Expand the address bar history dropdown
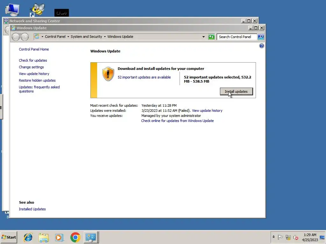The width and height of the screenshot is (326, 244). [x=203, y=37]
